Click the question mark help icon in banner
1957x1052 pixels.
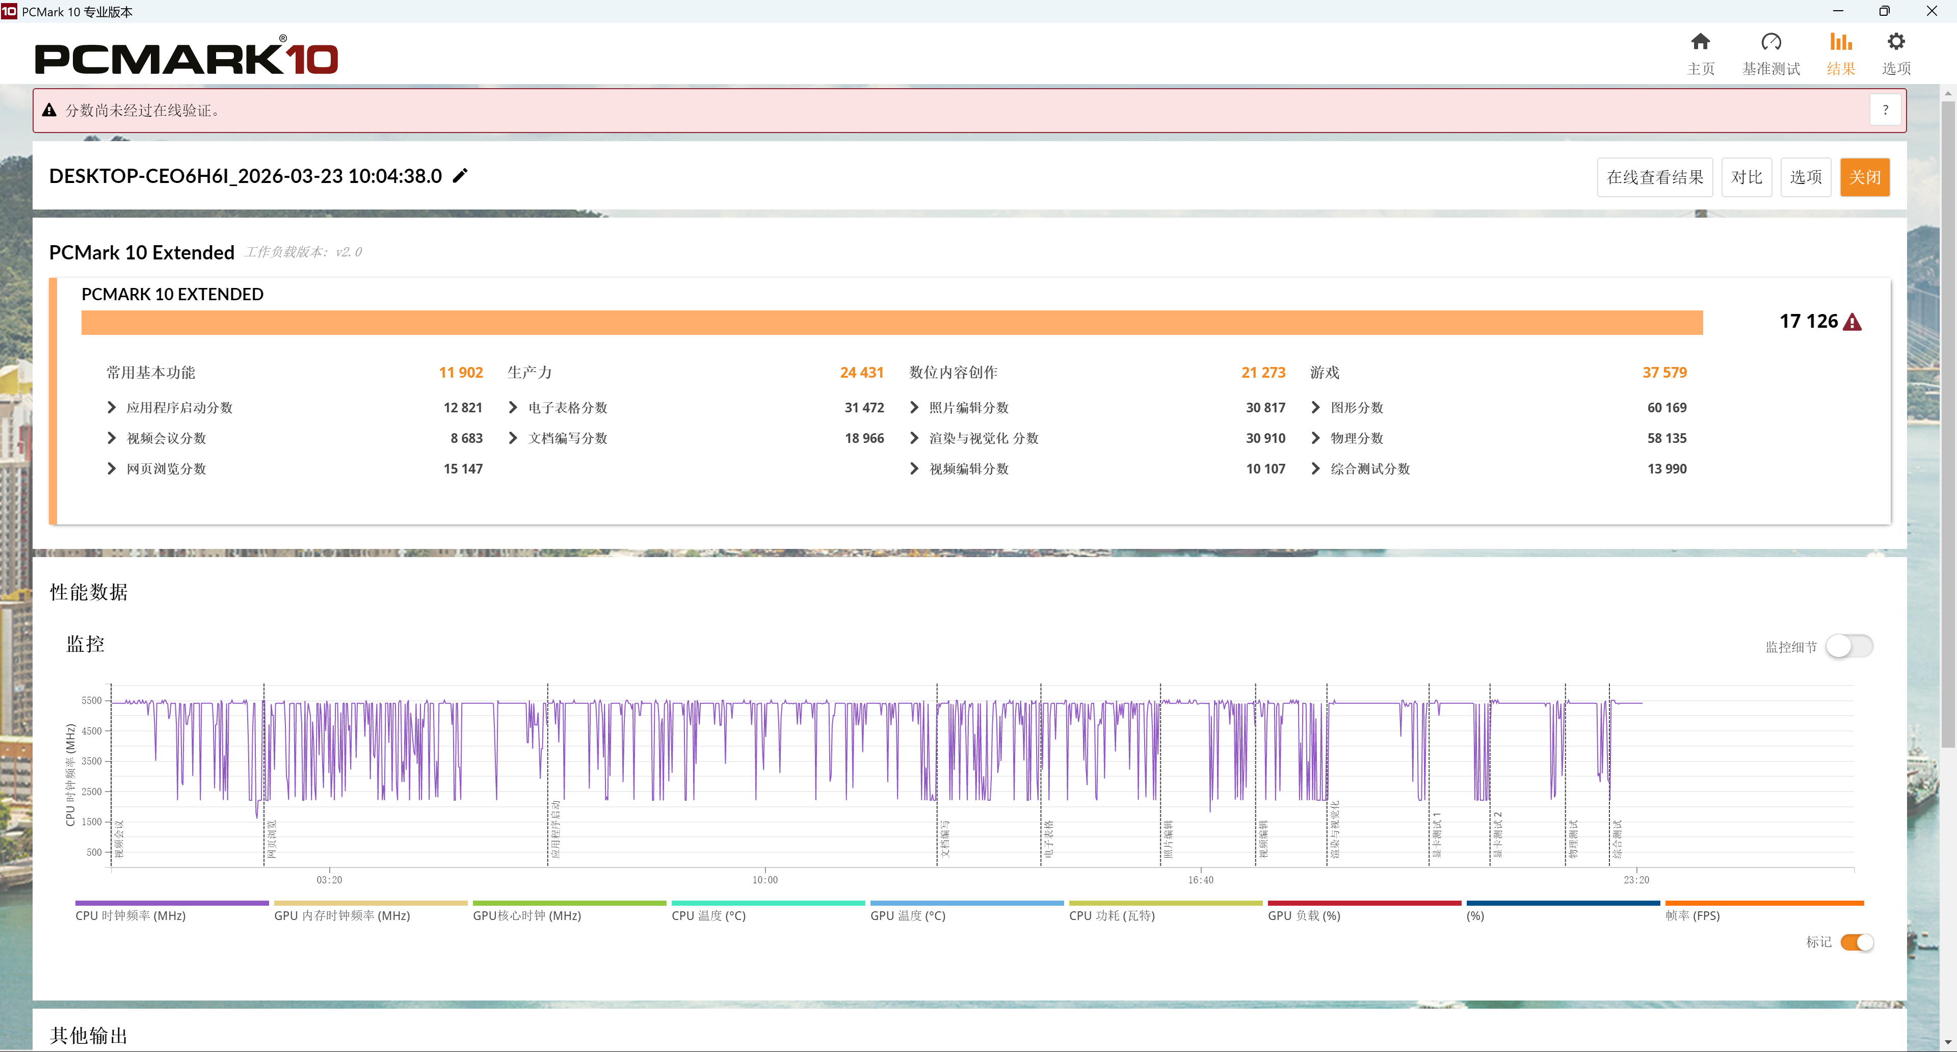coord(1885,110)
